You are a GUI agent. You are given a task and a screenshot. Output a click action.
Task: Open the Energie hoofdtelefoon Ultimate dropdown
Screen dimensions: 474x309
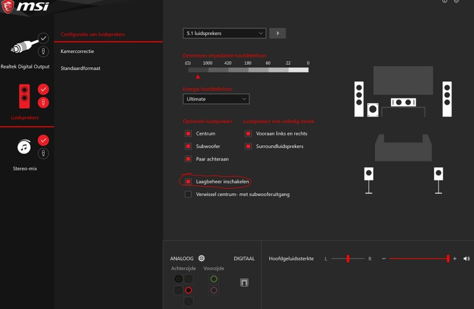[216, 99]
